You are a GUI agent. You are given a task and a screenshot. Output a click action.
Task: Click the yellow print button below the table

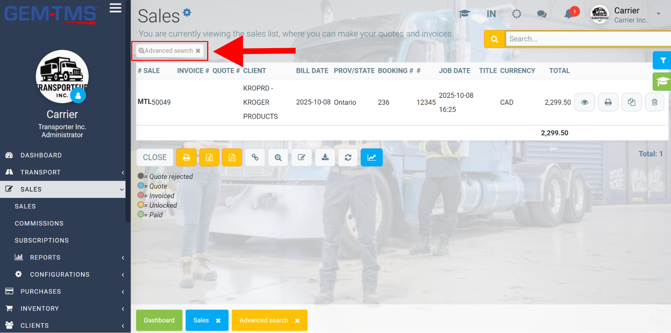pos(186,157)
